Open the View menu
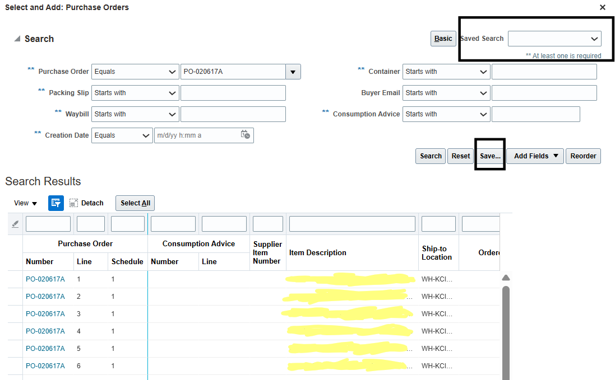Image resolution: width=615 pixels, height=380 pixels. point(21,203)
